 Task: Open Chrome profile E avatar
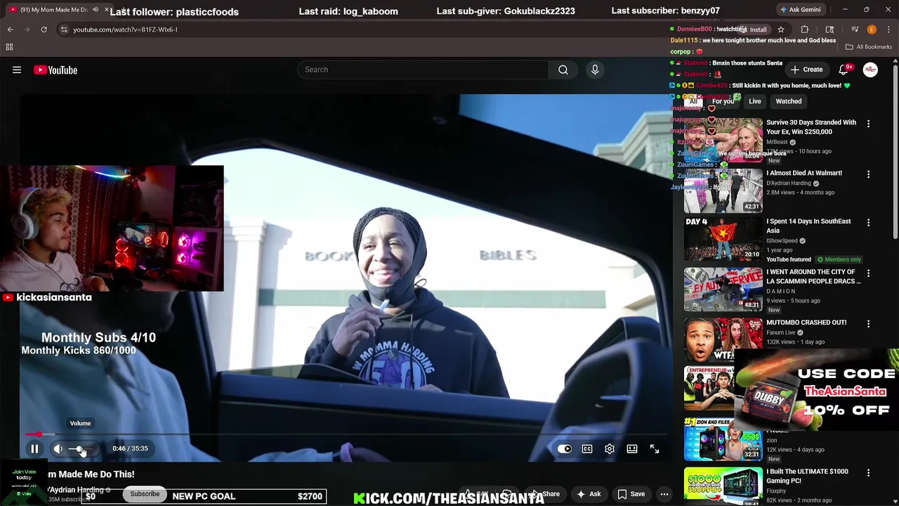pos(872,30)
